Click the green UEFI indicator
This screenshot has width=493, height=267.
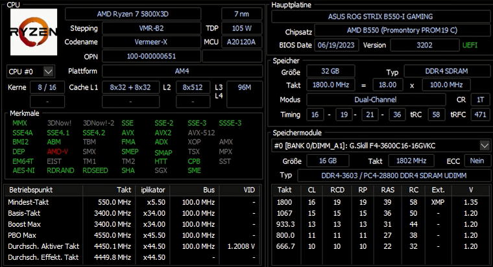coord(470,45)
